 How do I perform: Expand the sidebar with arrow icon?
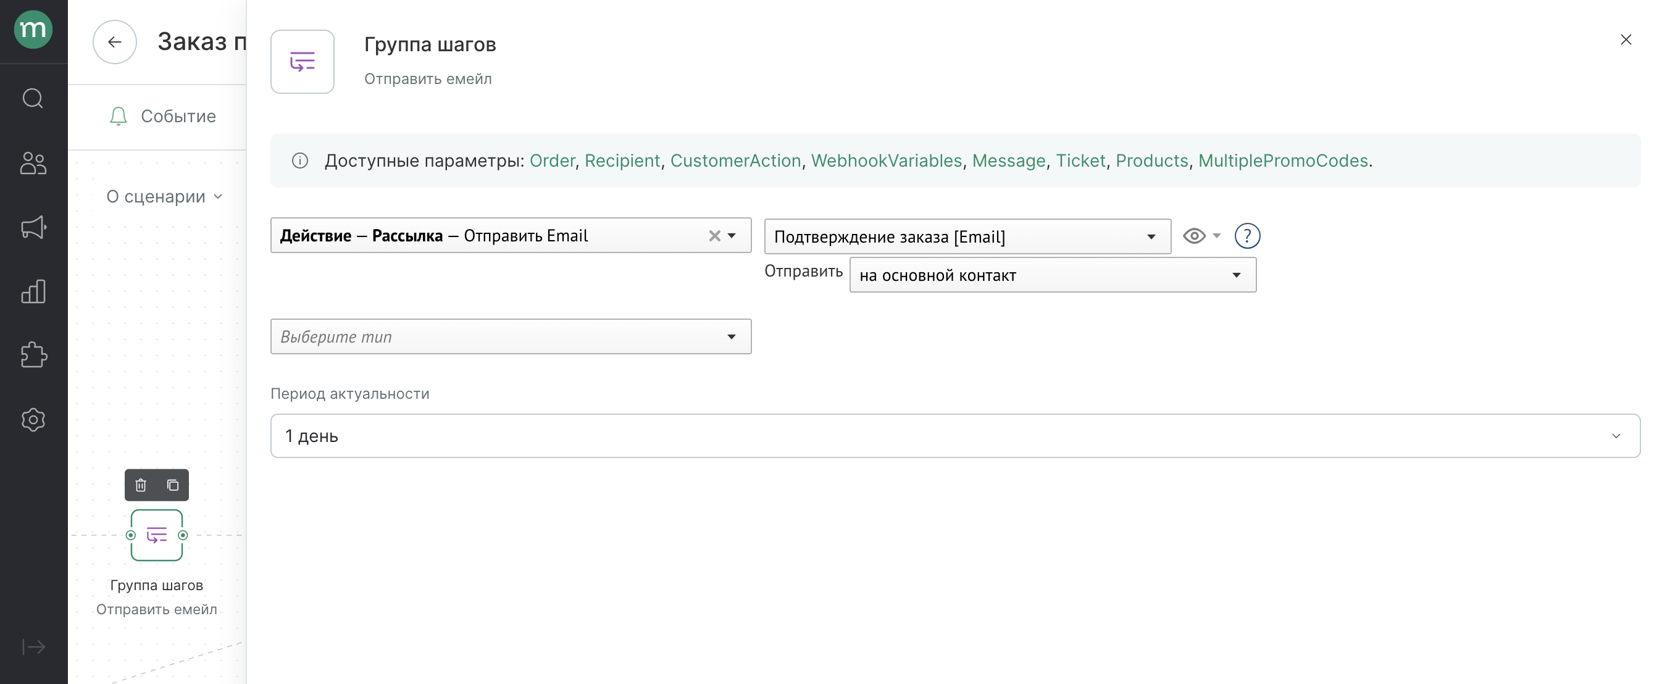click(x=33, y=646)
